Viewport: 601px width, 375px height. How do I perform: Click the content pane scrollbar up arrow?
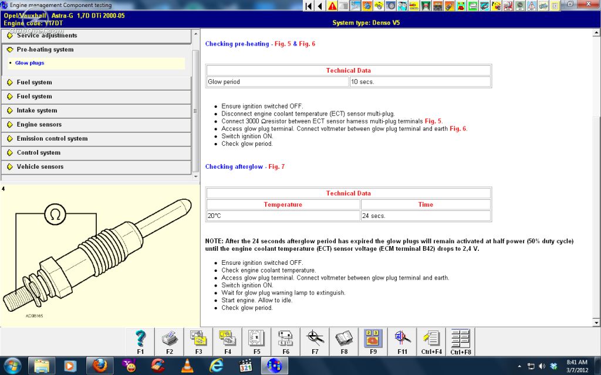tap(596, 33)
